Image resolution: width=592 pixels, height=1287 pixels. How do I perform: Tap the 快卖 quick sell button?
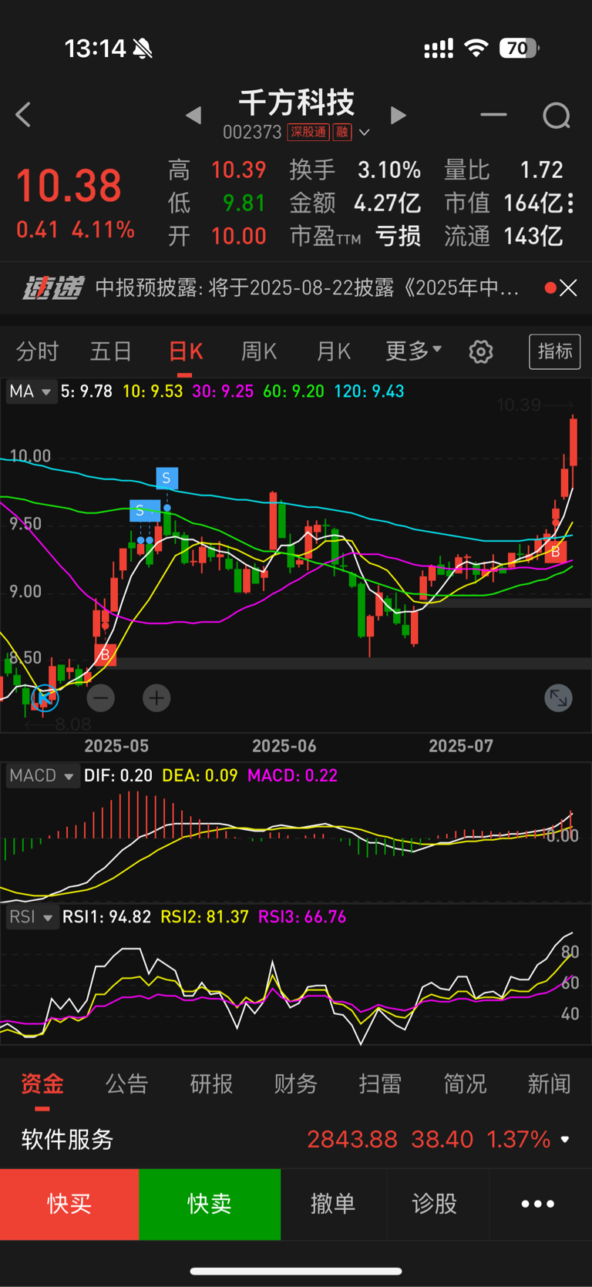point(210,1204)
